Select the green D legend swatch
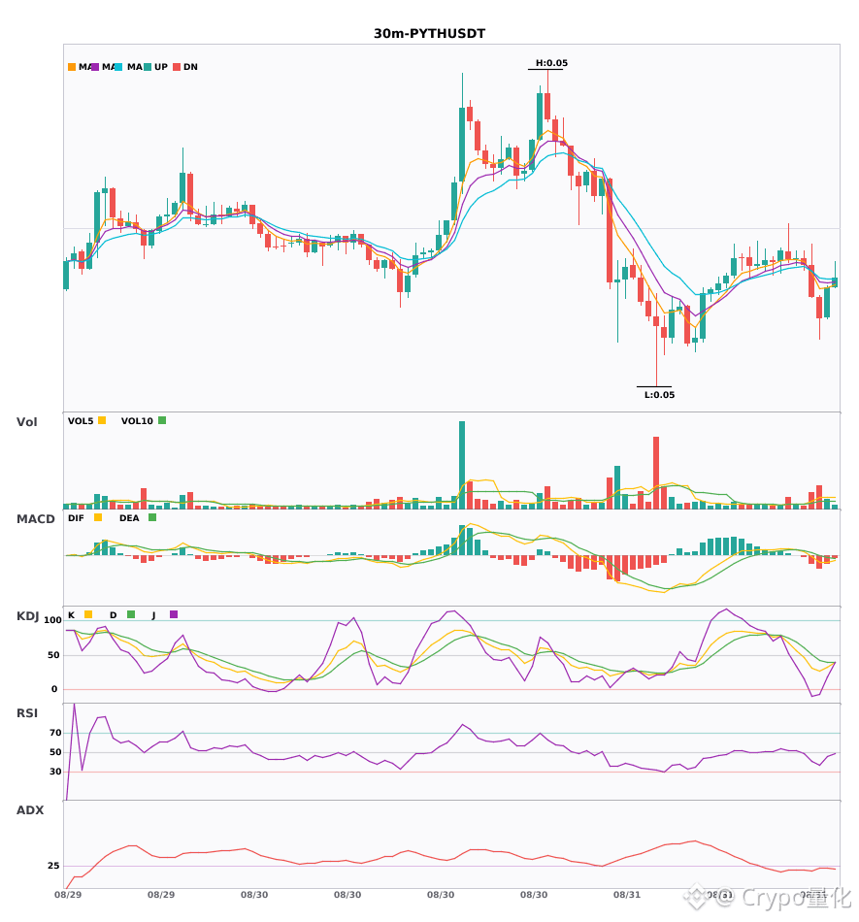 [x=131, y=614]
